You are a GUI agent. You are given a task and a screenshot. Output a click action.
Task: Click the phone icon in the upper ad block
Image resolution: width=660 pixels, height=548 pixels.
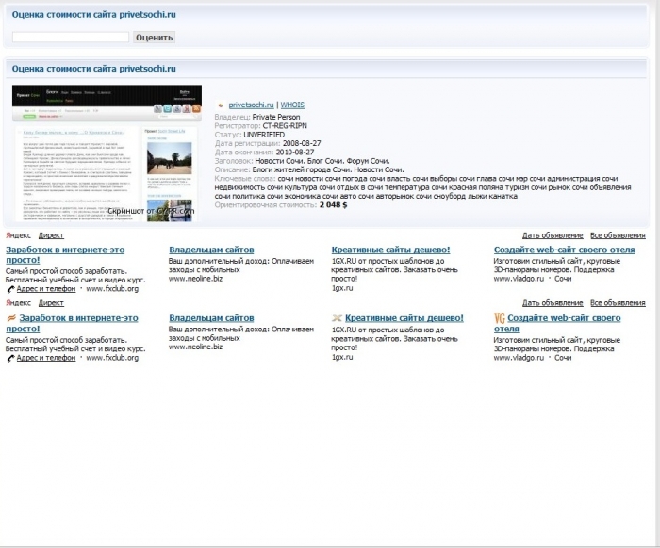[x=10, y=289]
